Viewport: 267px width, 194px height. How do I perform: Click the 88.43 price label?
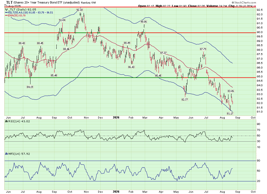(22, 43)
